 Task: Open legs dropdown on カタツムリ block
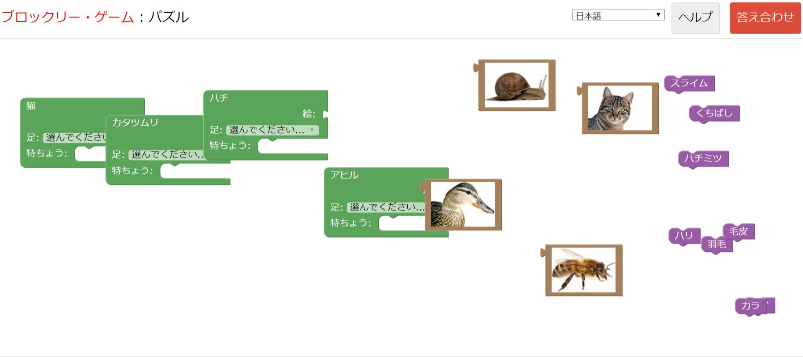[x=167, y=155]
